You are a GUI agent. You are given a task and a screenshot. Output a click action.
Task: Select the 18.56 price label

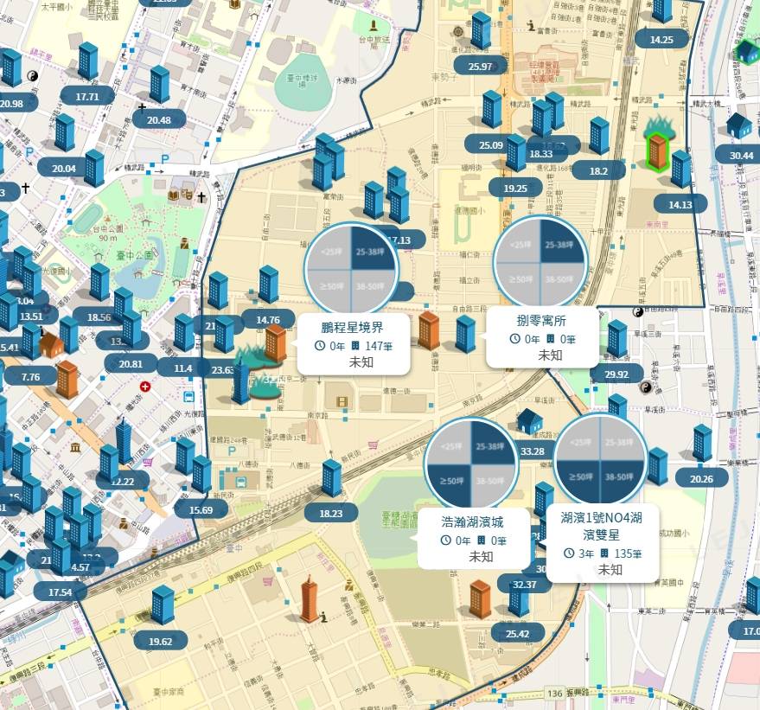click(x=99, y=317)
